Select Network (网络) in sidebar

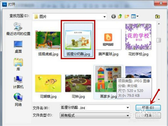pyautogui.click(x=18, y=100)
